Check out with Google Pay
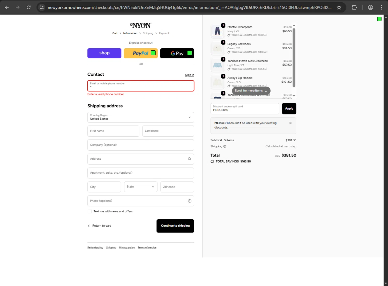388x286 pixels. [177, 53]
